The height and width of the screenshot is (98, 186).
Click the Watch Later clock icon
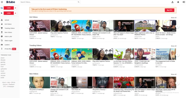[2, 36]
